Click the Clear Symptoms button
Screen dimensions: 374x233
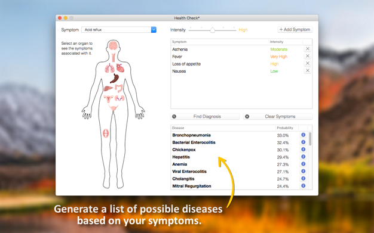coord(278,116)
